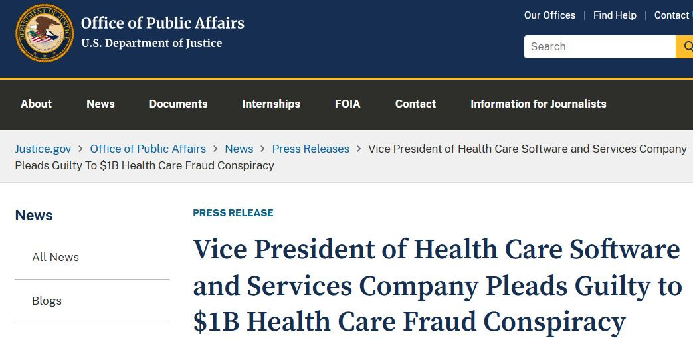Screen dimensions: 693x338
Task: Open Blogs in the sidebar menu
Action: pos(47,301)
